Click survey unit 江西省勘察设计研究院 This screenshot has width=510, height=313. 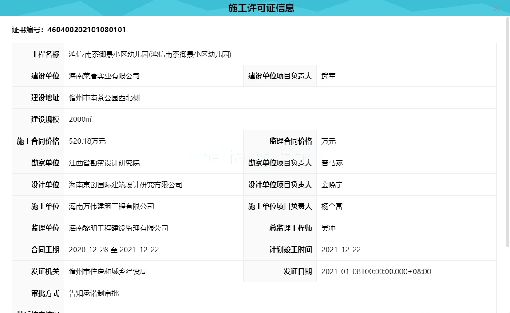(104, 163)
